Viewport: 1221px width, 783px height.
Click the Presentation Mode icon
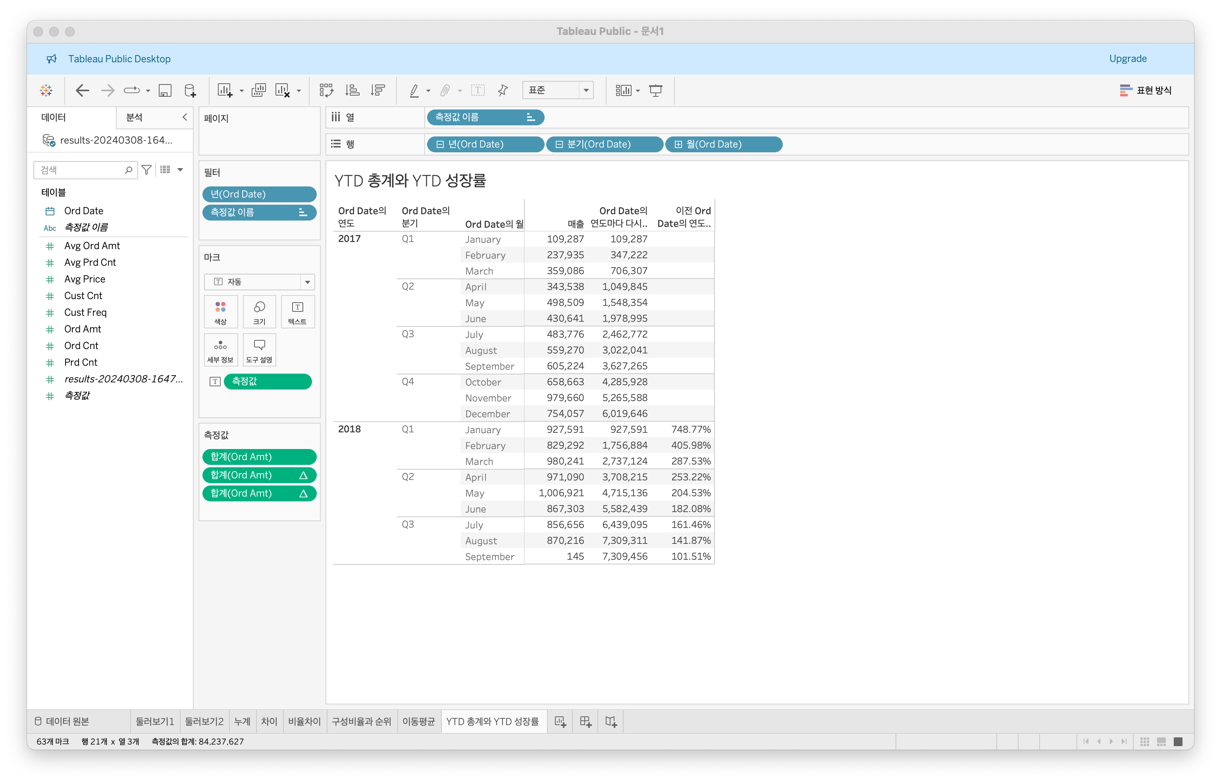click(x=655, y=90)
